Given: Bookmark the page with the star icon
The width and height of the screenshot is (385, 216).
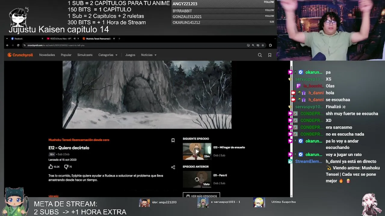Looking at the screenshot, I should click(x=263, y=45).
